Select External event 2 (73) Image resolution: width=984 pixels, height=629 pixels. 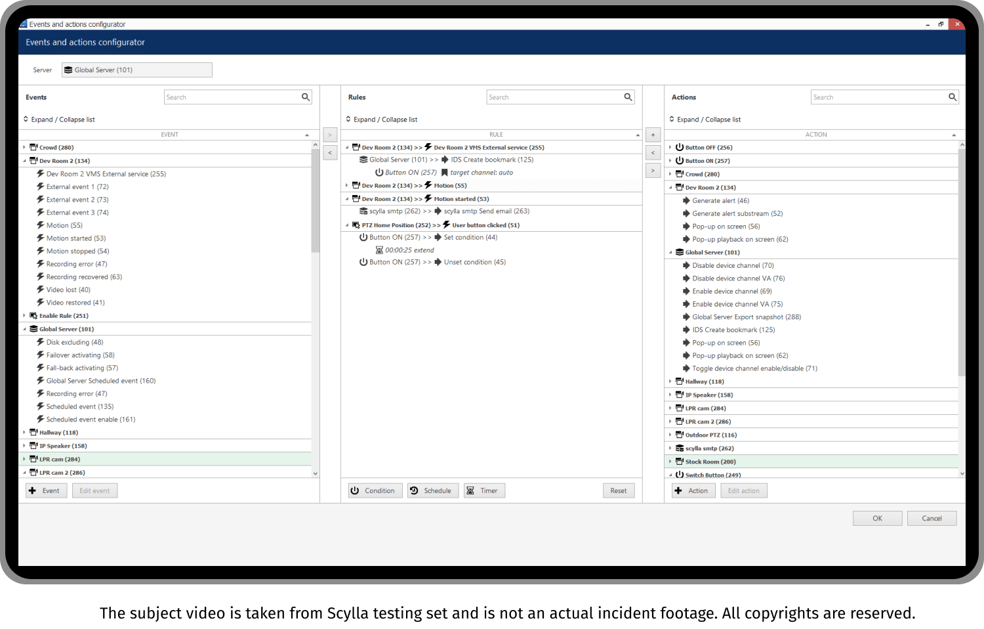77,200
